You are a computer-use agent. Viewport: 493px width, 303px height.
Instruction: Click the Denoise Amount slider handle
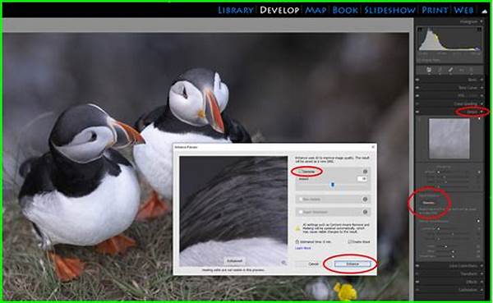point(332,185)
